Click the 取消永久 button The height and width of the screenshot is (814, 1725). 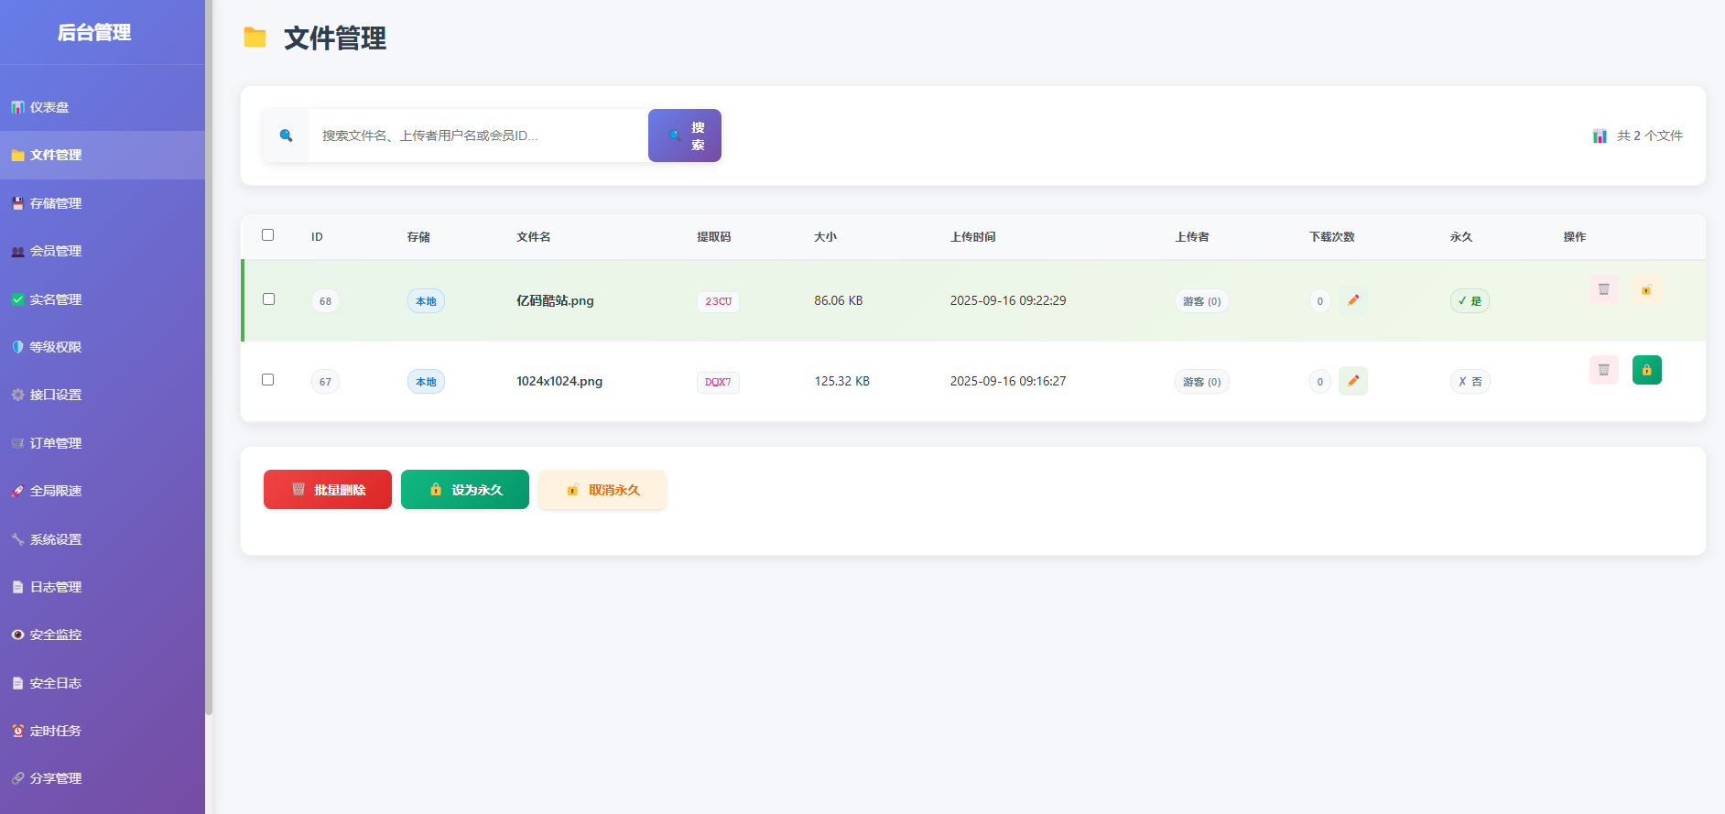tap(602, 490)
